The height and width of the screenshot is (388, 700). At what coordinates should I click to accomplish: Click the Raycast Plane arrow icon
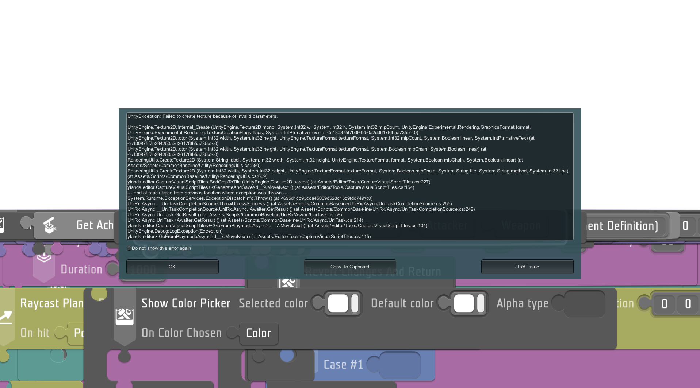(6, 317)
